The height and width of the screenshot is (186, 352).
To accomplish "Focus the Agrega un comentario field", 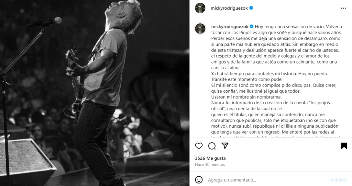I will click(267, 180).
